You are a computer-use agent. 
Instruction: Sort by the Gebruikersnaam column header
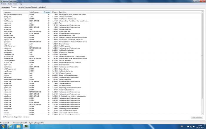click(36, 12)
